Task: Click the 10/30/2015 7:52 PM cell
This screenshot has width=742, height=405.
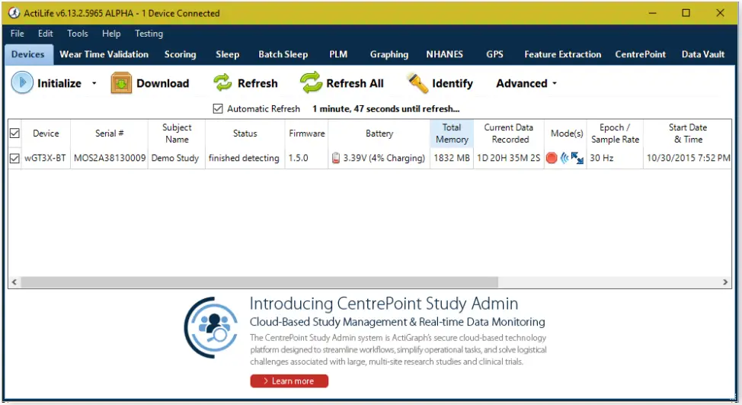Action: pos(688,158)
